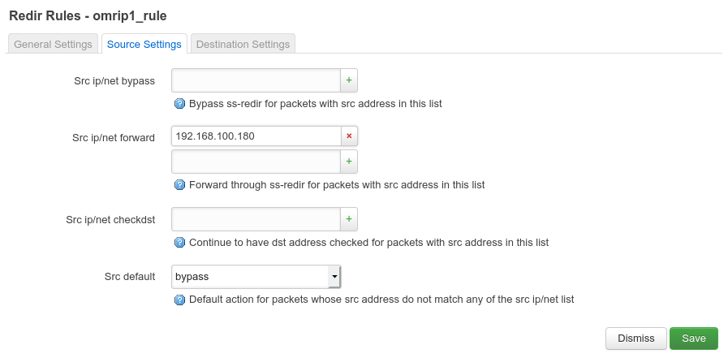Open the Src default dropdown

point(256,277)
